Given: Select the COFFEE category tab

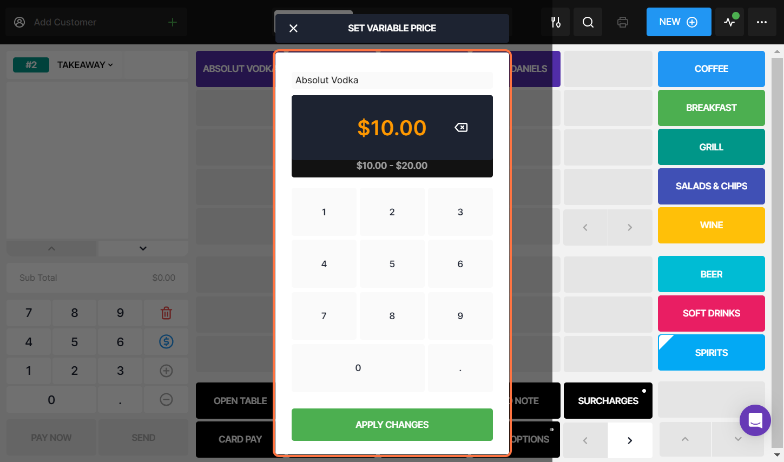Looking at the screenshot, I should click(x=711, y=69).
